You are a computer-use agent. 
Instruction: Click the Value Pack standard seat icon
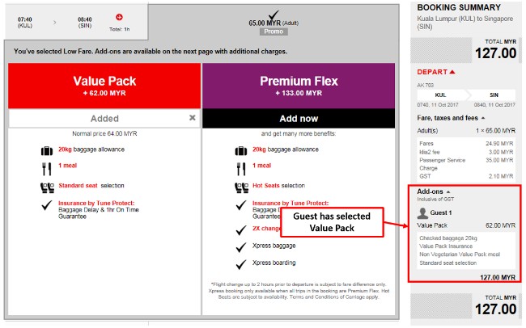point(48,187)
